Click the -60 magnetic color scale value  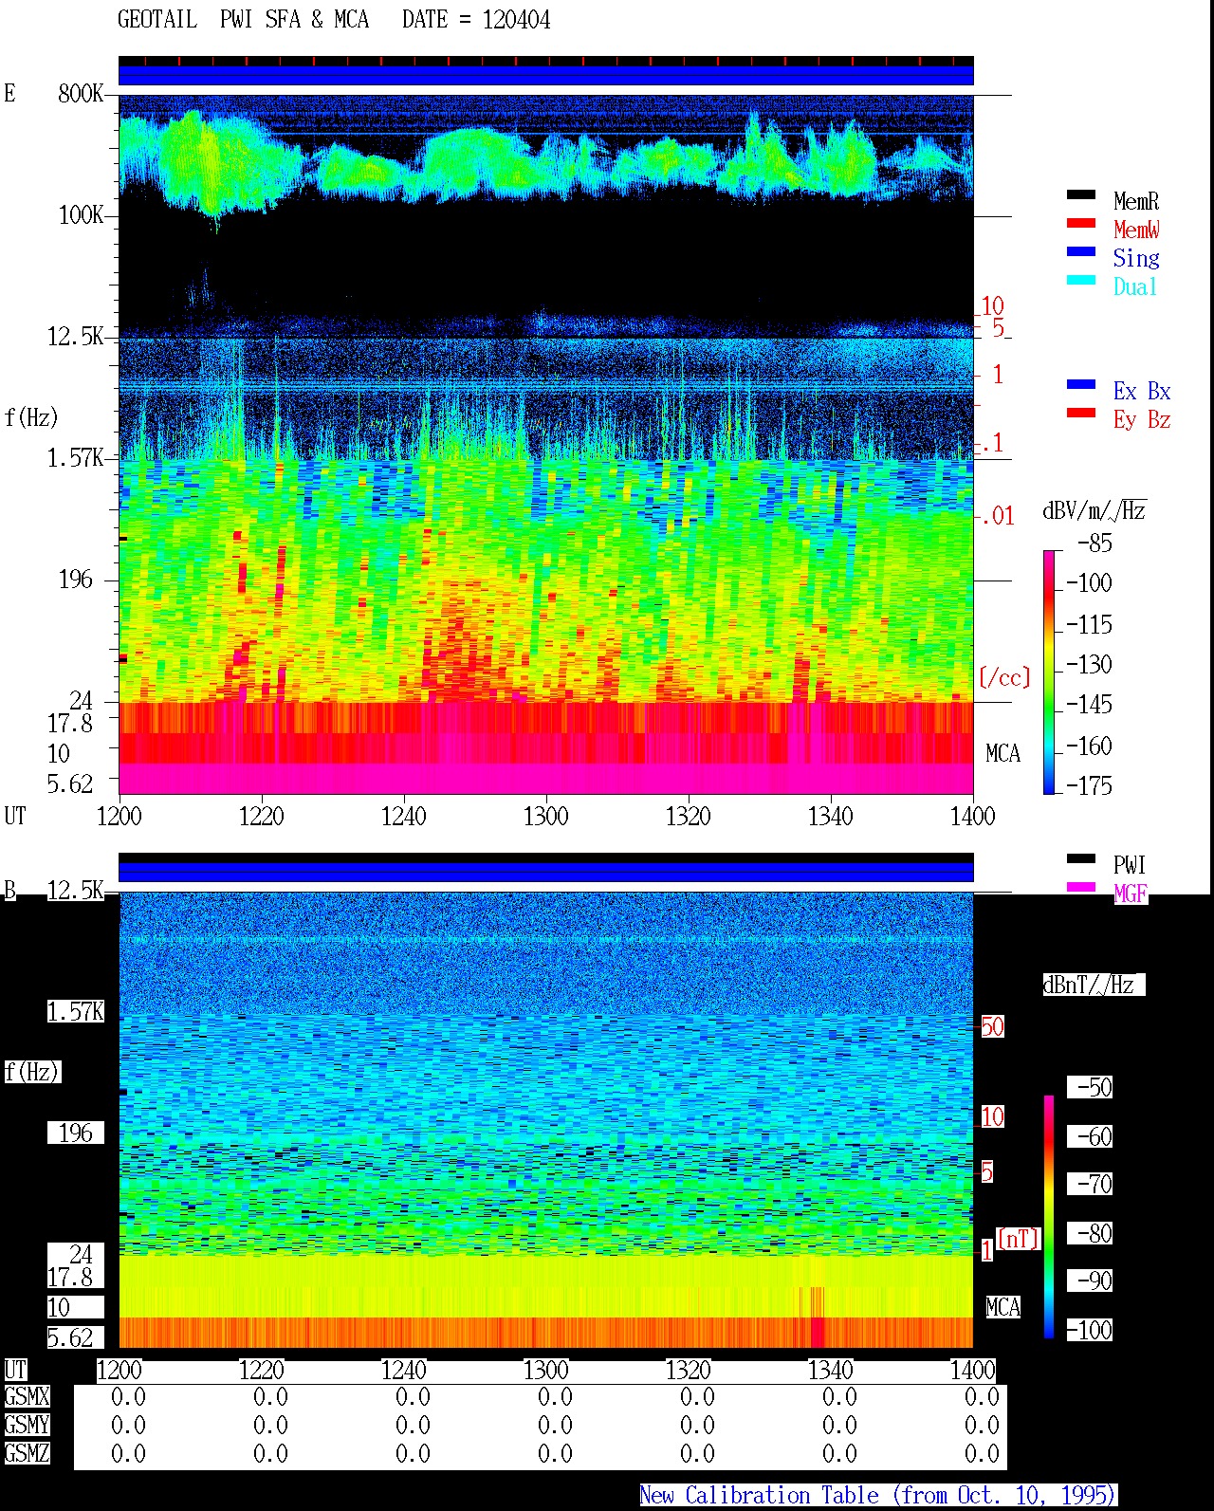coord(1090,1136)
